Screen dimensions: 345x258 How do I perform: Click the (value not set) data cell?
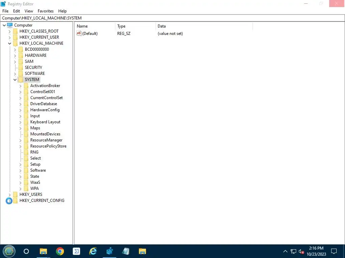point(170,34)
